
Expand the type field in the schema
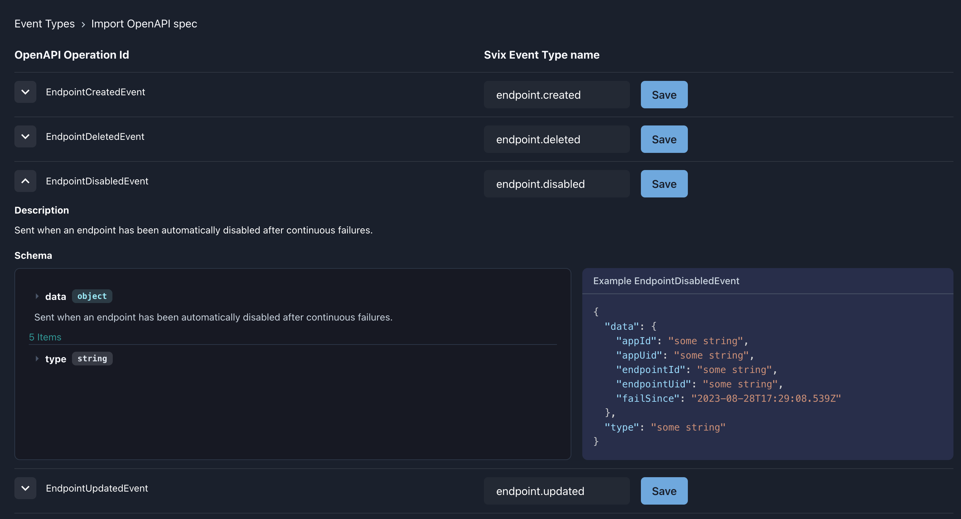click(x=37, y=359)
